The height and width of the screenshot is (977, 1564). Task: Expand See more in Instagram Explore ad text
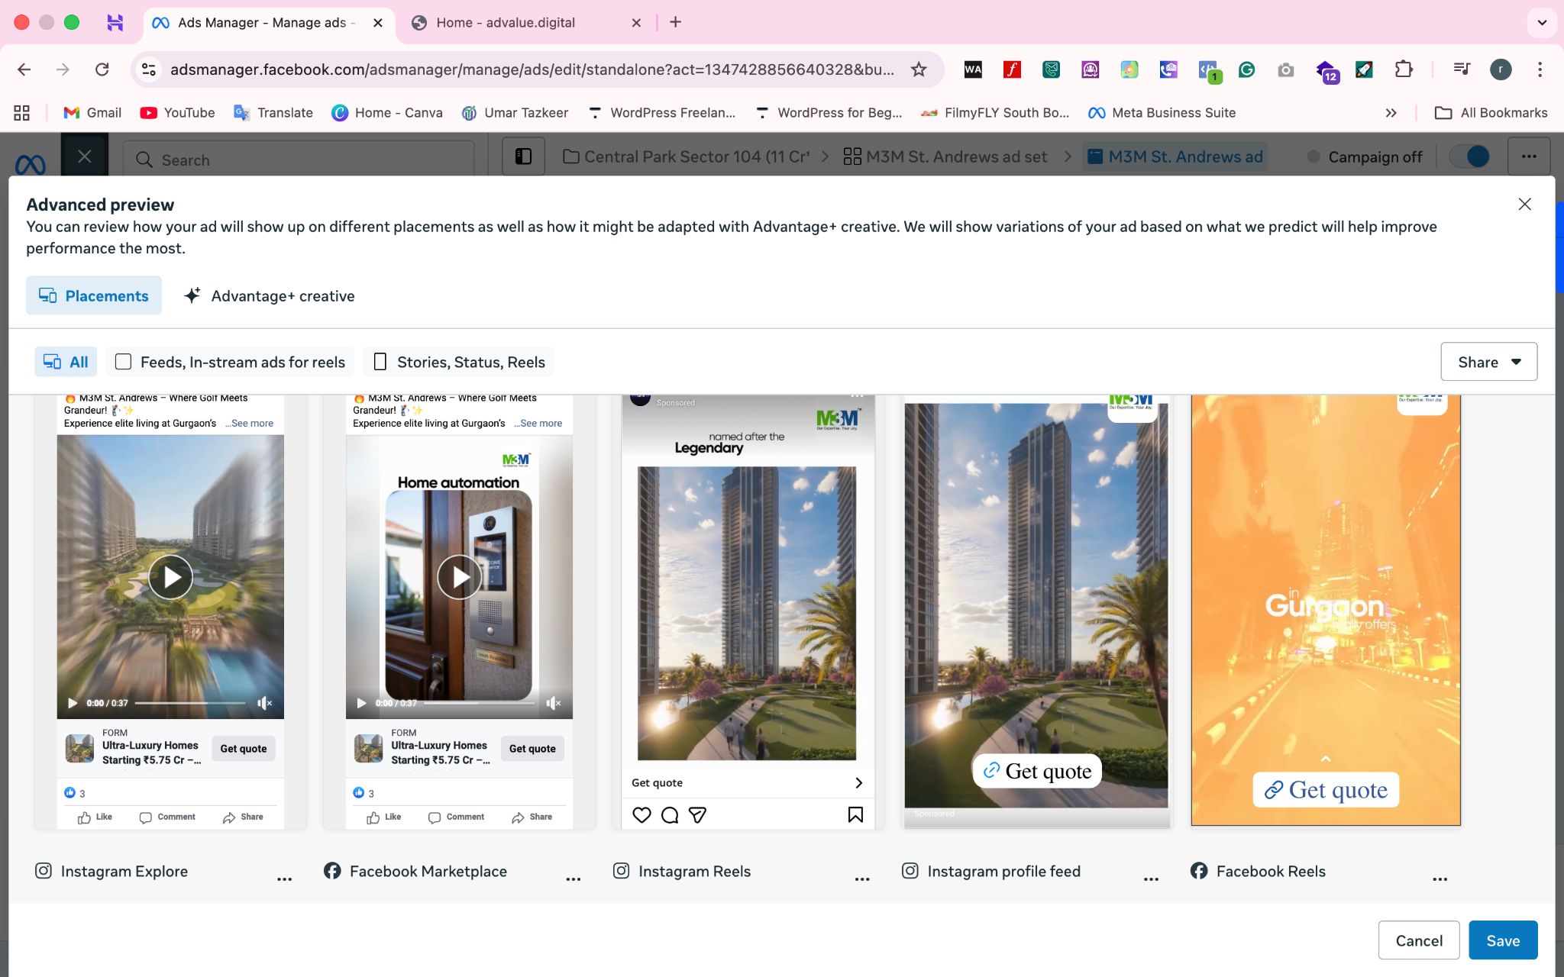click(x=251, y=424)
